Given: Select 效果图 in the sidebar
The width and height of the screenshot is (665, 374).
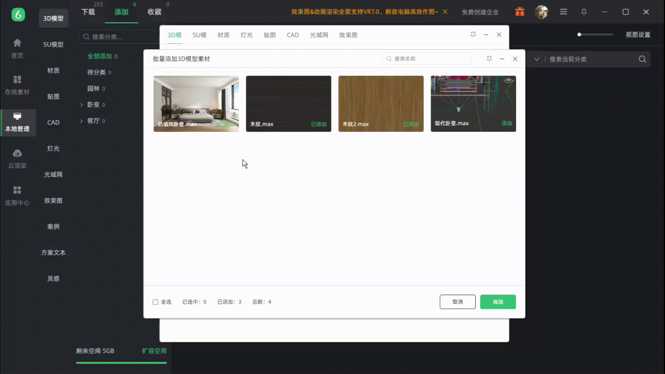Looking at the screenshot, I should tap(53, 201).
